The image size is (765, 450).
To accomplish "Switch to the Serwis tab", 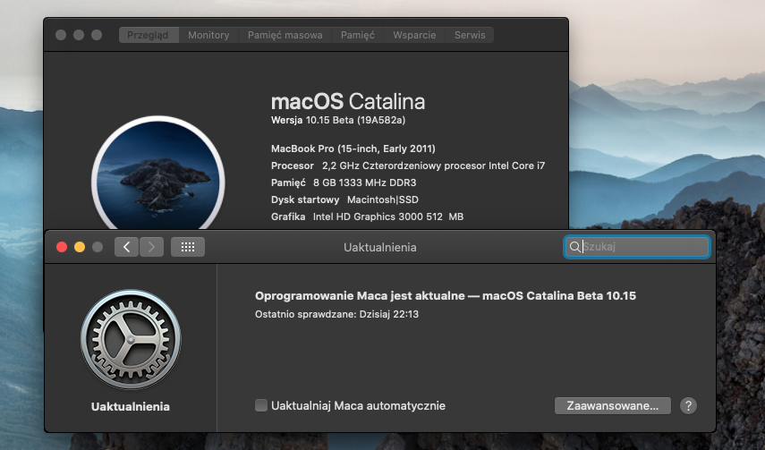I will tap(470, 35).
